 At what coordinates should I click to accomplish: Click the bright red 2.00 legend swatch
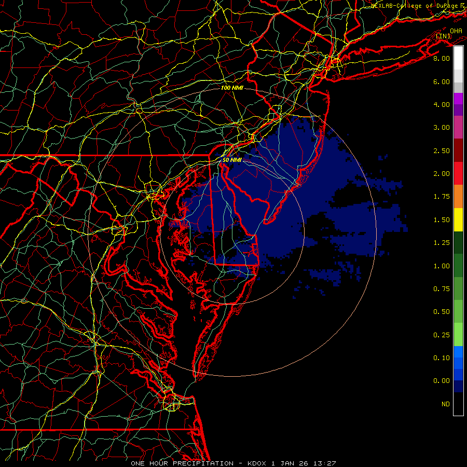[458, 173]
